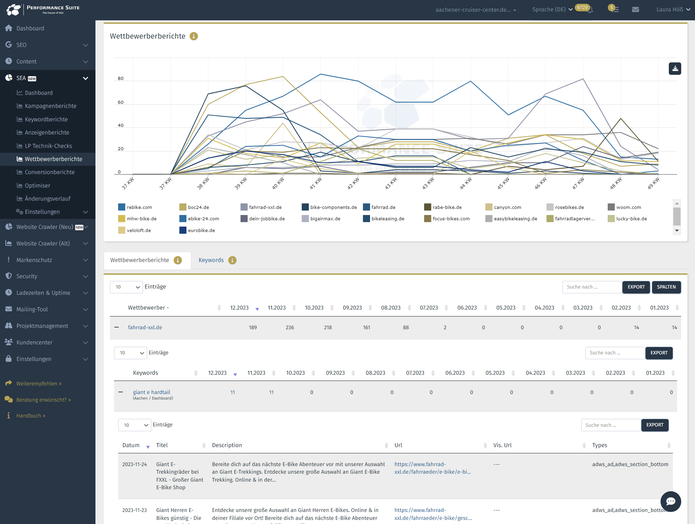The height and width of the screenshot is (524, 695).
Task: Toggle eurobike.de series in chart legend
Action: (197, 230)
